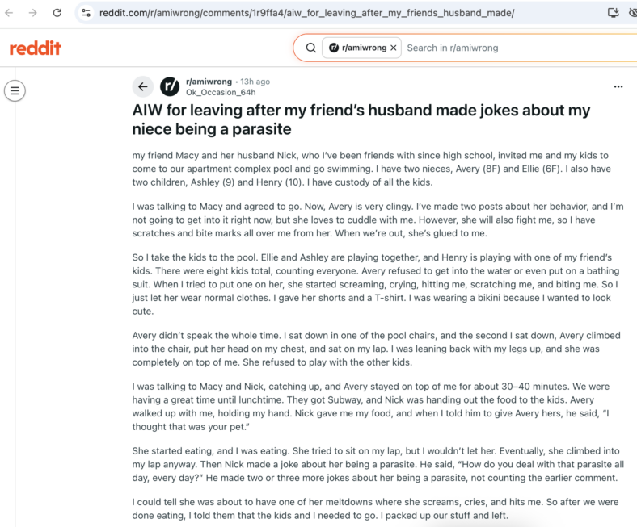
Task: Click the paragraph starting 'my friend Macy'
Action: (371, 169)
